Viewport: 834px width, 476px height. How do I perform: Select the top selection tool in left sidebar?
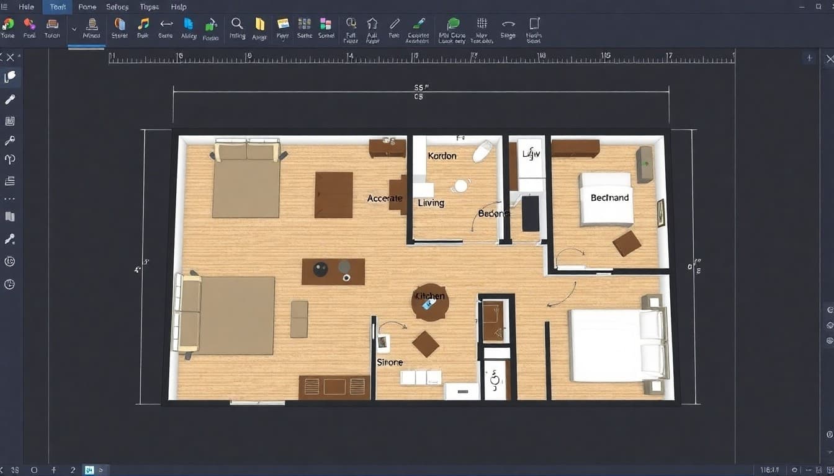point(10,77)
